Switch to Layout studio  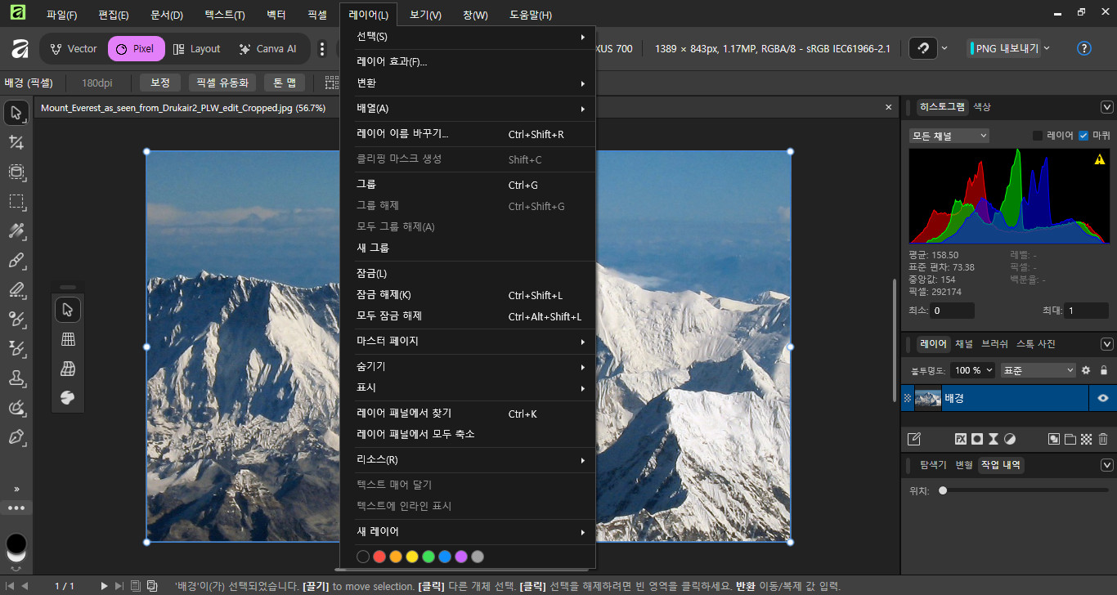pos(196,49)
